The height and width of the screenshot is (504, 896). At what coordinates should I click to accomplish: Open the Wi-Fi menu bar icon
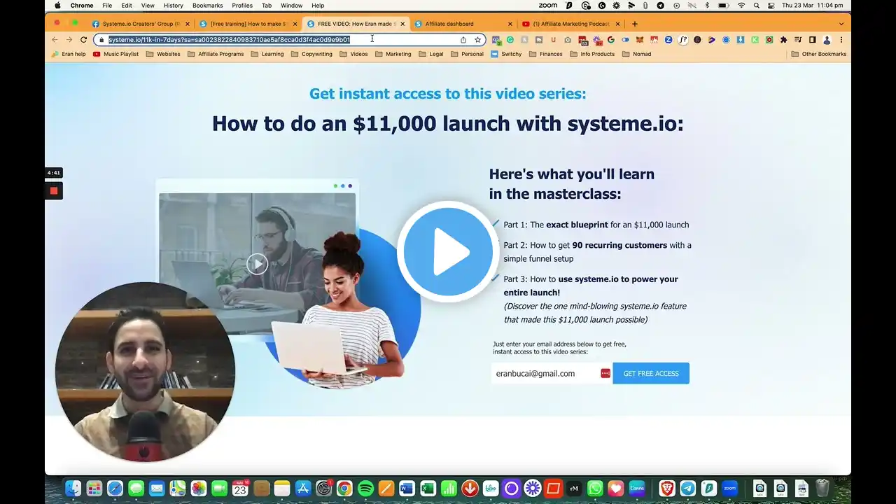pos(741,6)
